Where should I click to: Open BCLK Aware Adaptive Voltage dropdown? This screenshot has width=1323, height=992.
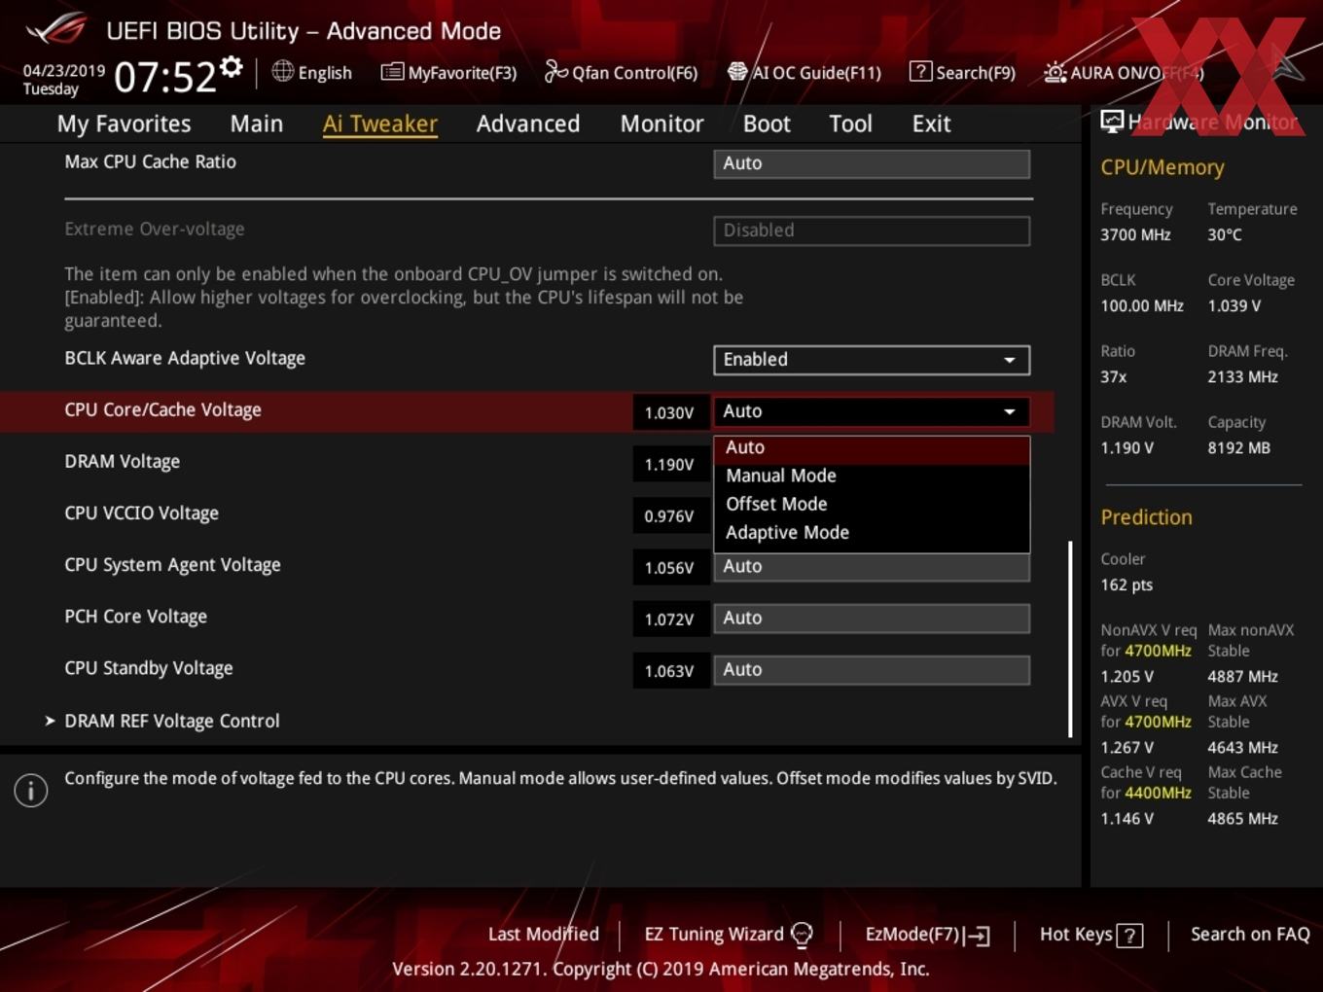872,360
